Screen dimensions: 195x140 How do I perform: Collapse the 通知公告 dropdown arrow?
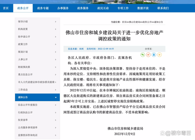tap(56, 97)
